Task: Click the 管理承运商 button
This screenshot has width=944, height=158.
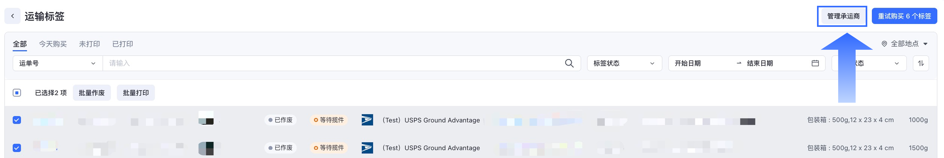Action: tap(843, 16)
